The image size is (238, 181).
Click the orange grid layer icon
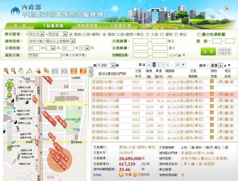tap(74, 71)
